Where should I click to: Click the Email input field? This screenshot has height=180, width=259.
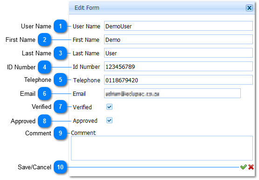pos(172,93)
